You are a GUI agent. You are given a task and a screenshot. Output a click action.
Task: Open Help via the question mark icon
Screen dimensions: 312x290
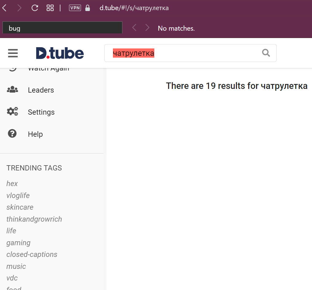click(12, 134)
